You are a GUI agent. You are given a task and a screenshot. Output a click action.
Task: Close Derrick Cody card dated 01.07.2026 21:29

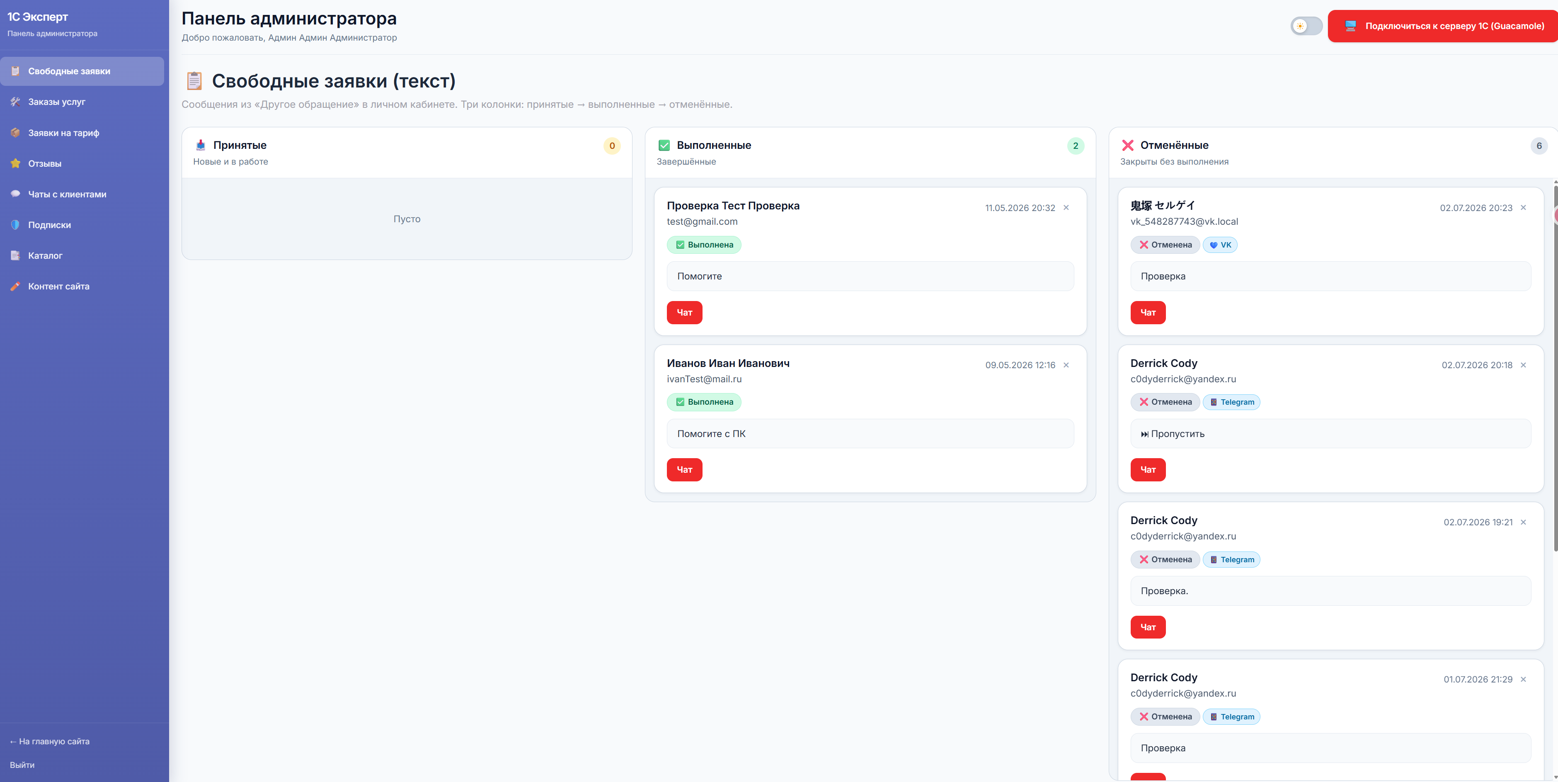pos(1524,679)
